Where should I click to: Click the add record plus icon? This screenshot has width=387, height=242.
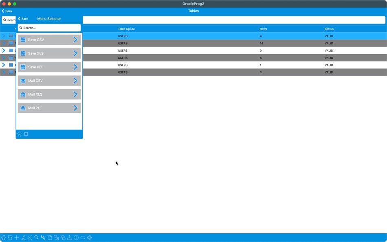pyautogui.click(x=16, y=238)
